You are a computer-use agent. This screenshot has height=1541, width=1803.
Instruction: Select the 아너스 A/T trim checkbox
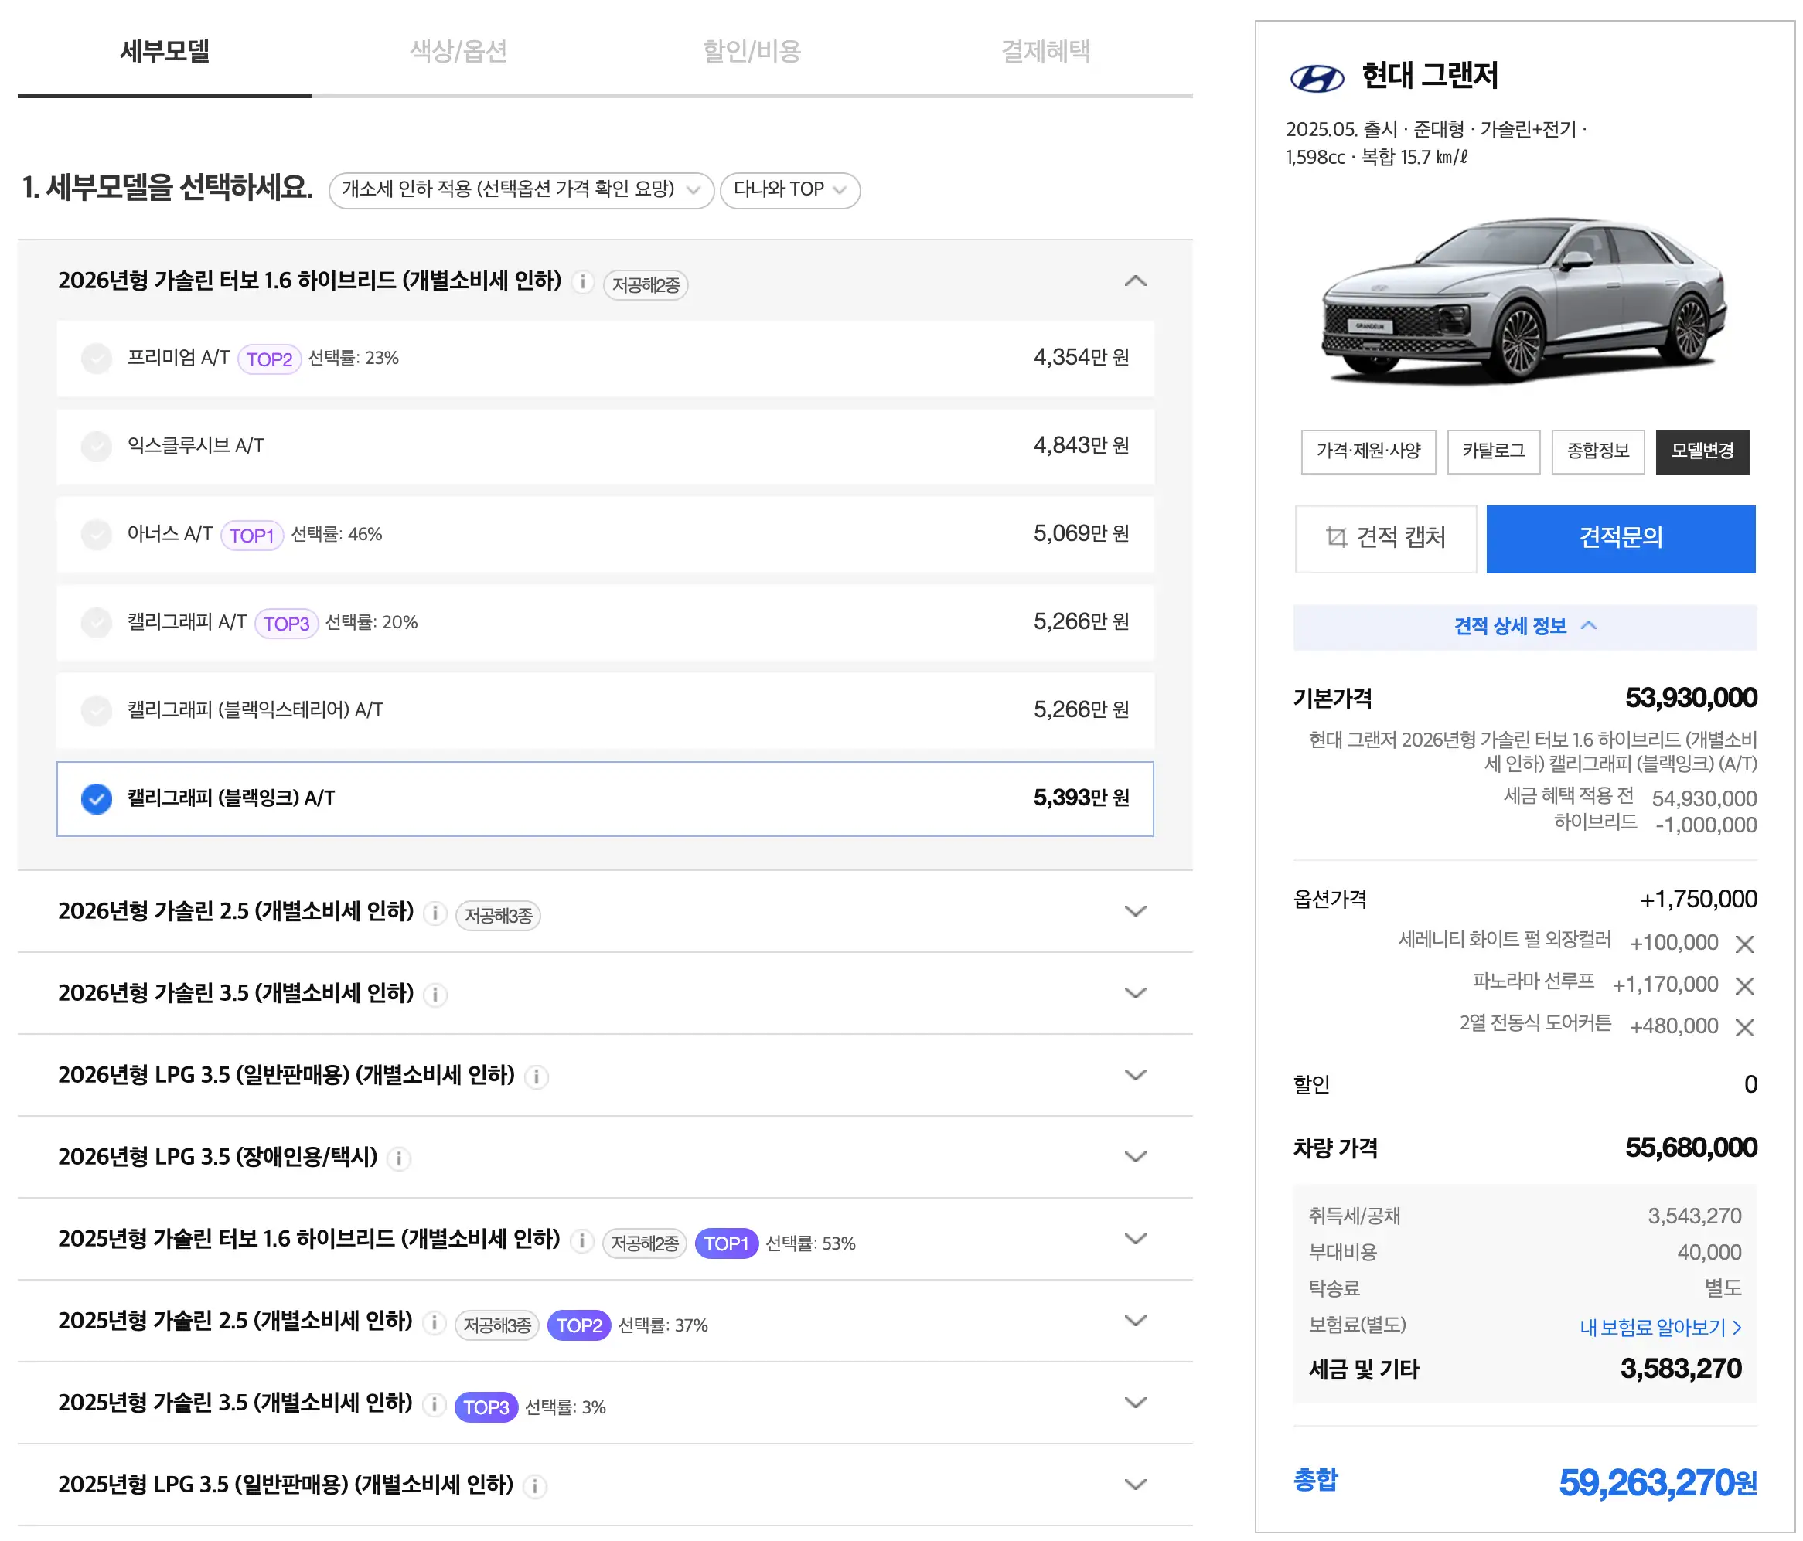[x=97, y=535]
